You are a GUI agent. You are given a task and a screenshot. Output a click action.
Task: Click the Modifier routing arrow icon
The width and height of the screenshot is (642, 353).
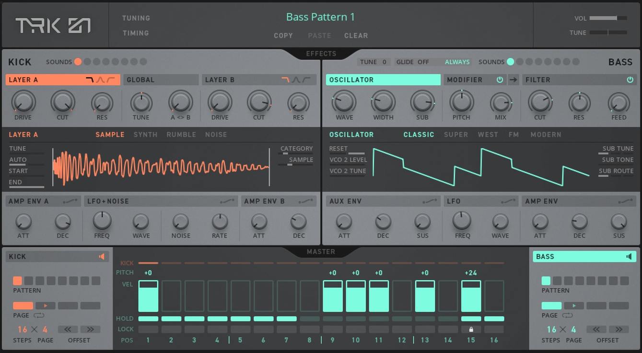[x=514, y=80]
